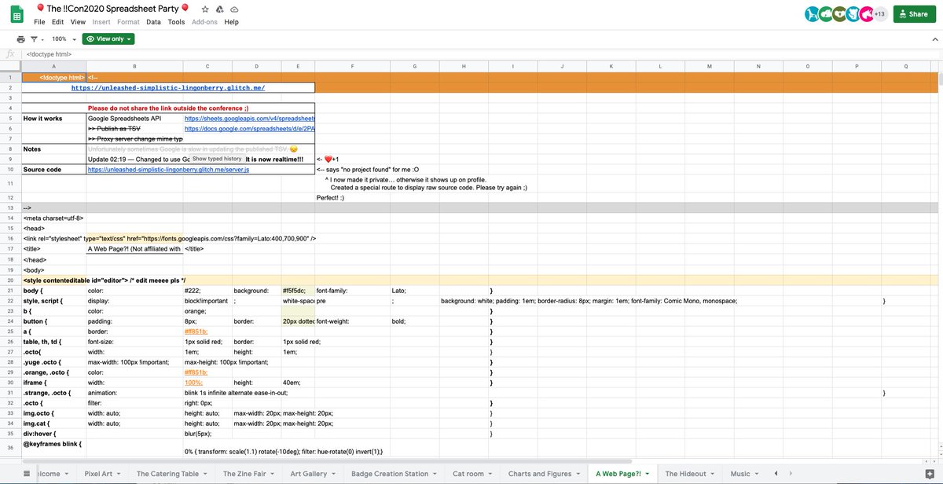The height and width of the screenshot is (484, 943).
Task: Click the olive koala collaborator avatar
Action: tap(838, 13)
